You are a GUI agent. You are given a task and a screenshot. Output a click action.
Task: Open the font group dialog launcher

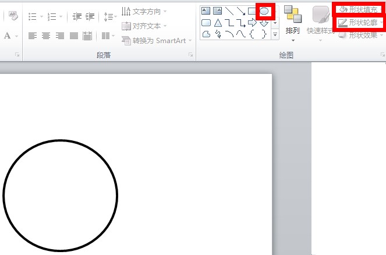[17, 55]
